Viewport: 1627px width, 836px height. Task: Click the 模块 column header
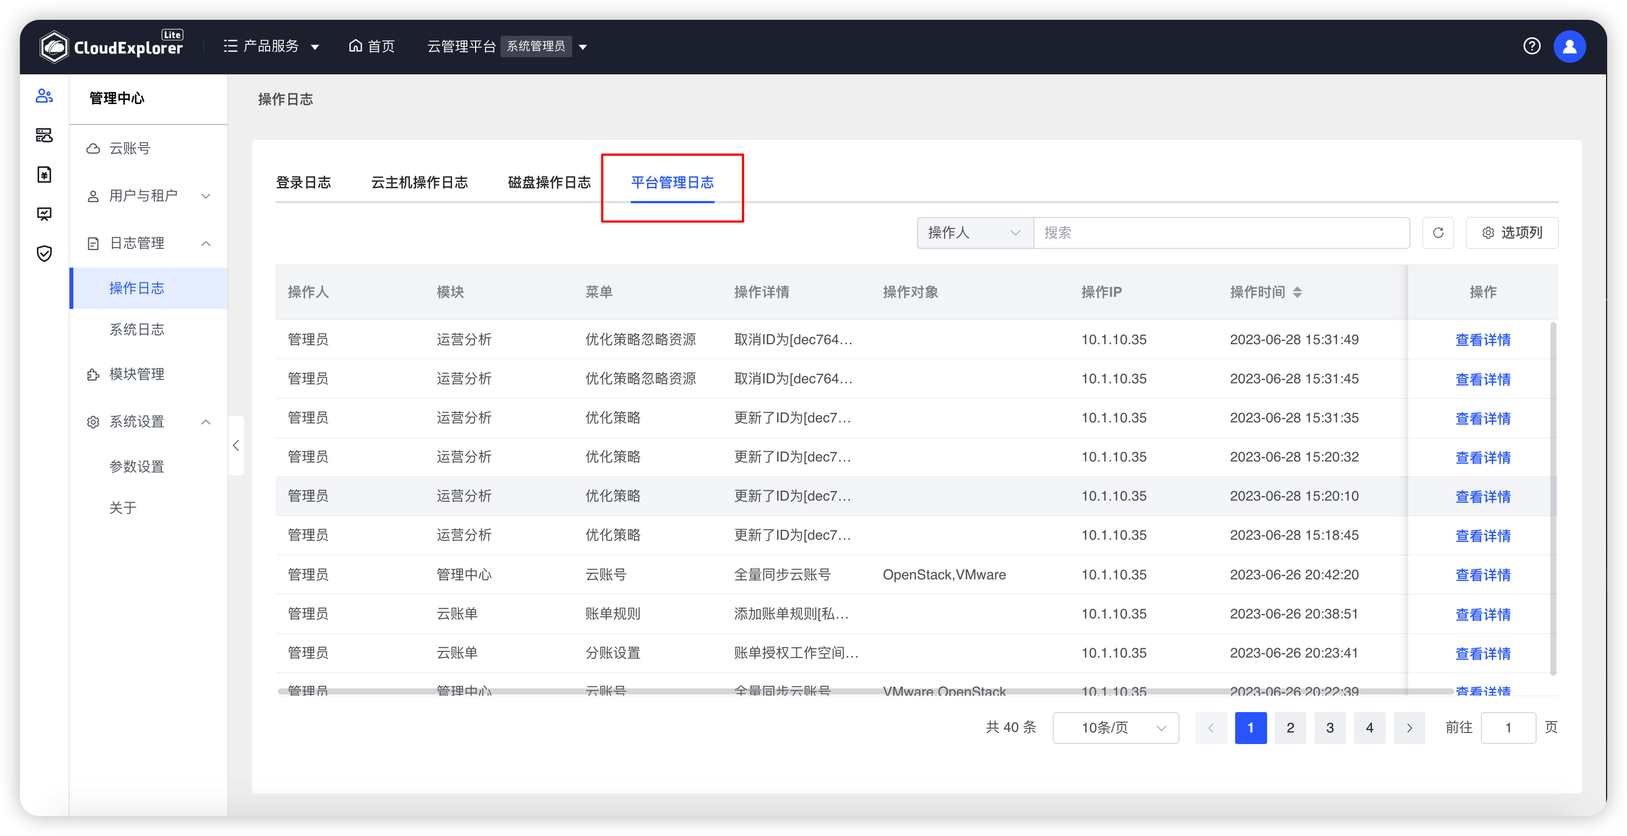pos(450,292)
